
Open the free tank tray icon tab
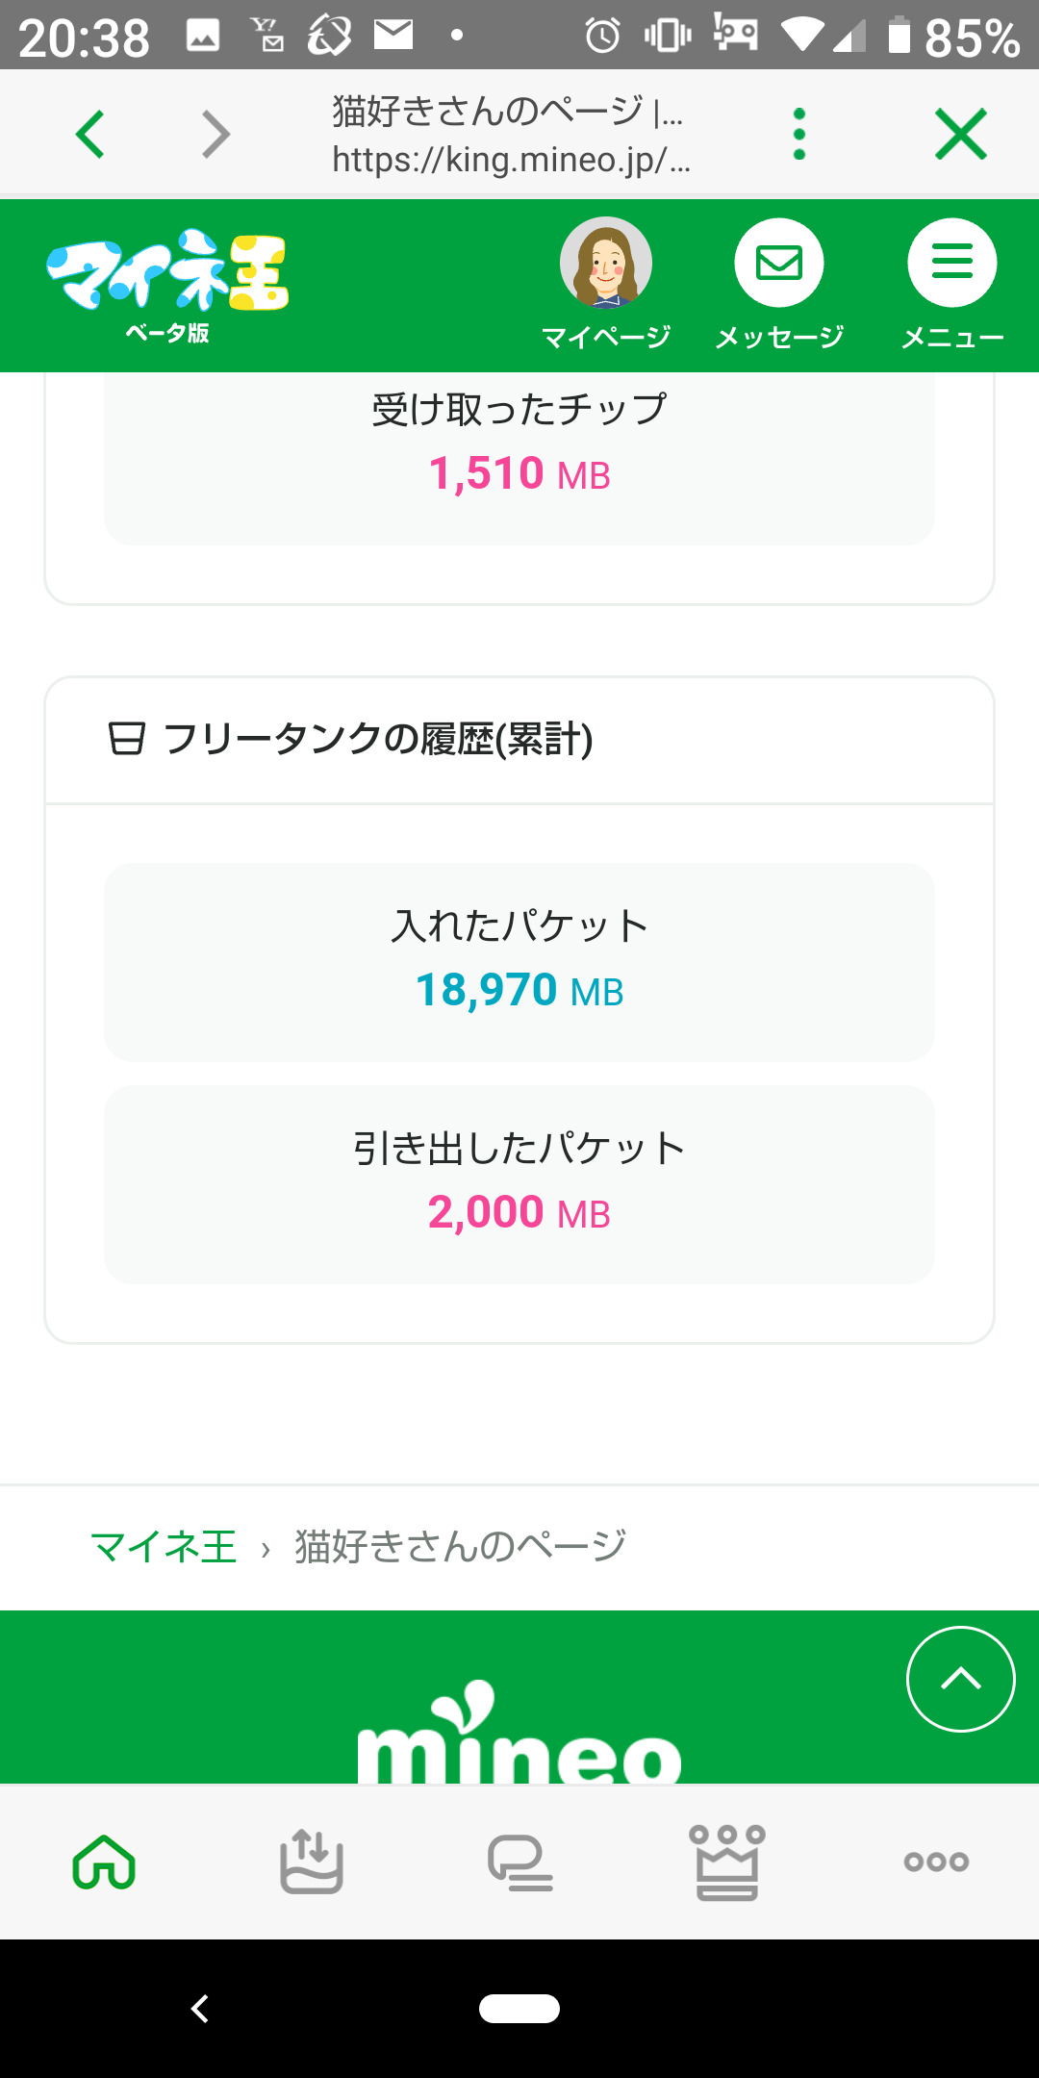(312, 1862)
